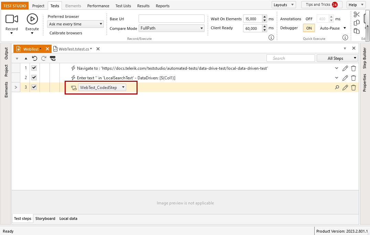This screenshot has height=235, width=370.
Task: Open Record/Execute info icon
Action: pos(271,37)
